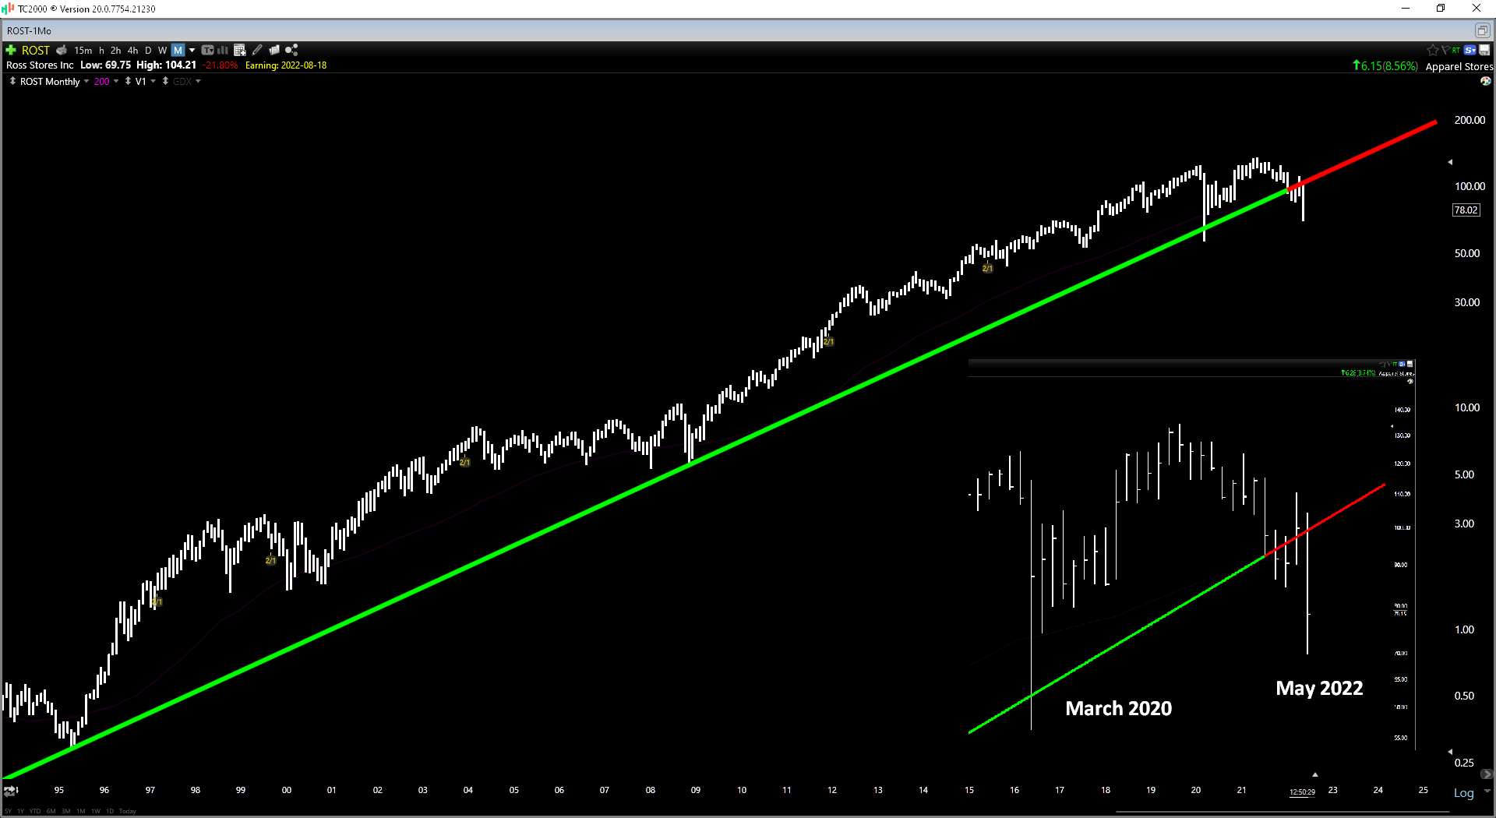Image resolution: width=1496 pixels, height=818 pixels.
Task: Open the dropdown arrow after 200
Action: (x=116, y=81)
